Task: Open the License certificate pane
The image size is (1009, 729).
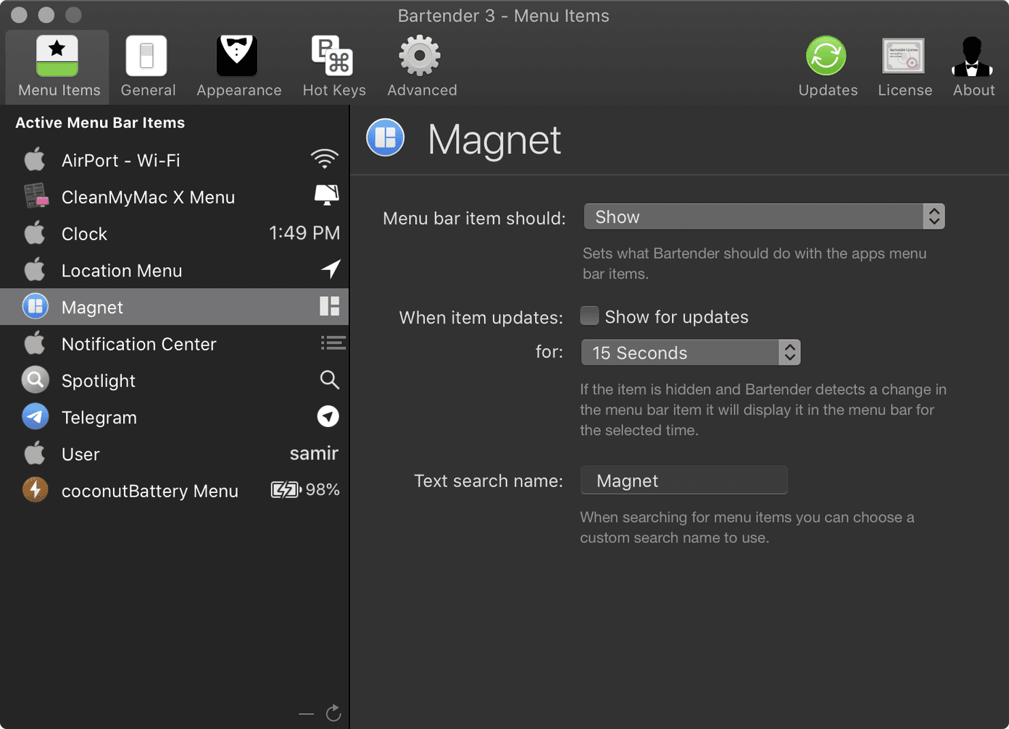Action: (x=905, y=67)
